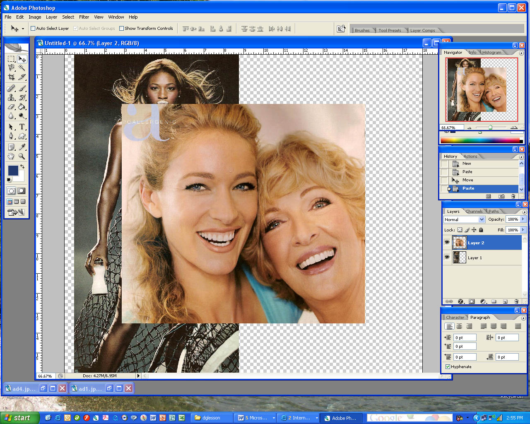Select the Pen tool

pos(11,136)
